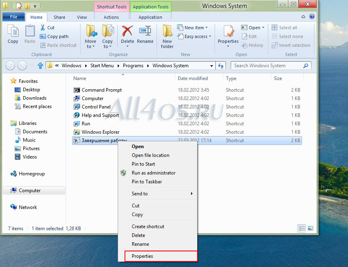
Task: Click Paste shortcut in the ribbon
Action: click(58, 45)
